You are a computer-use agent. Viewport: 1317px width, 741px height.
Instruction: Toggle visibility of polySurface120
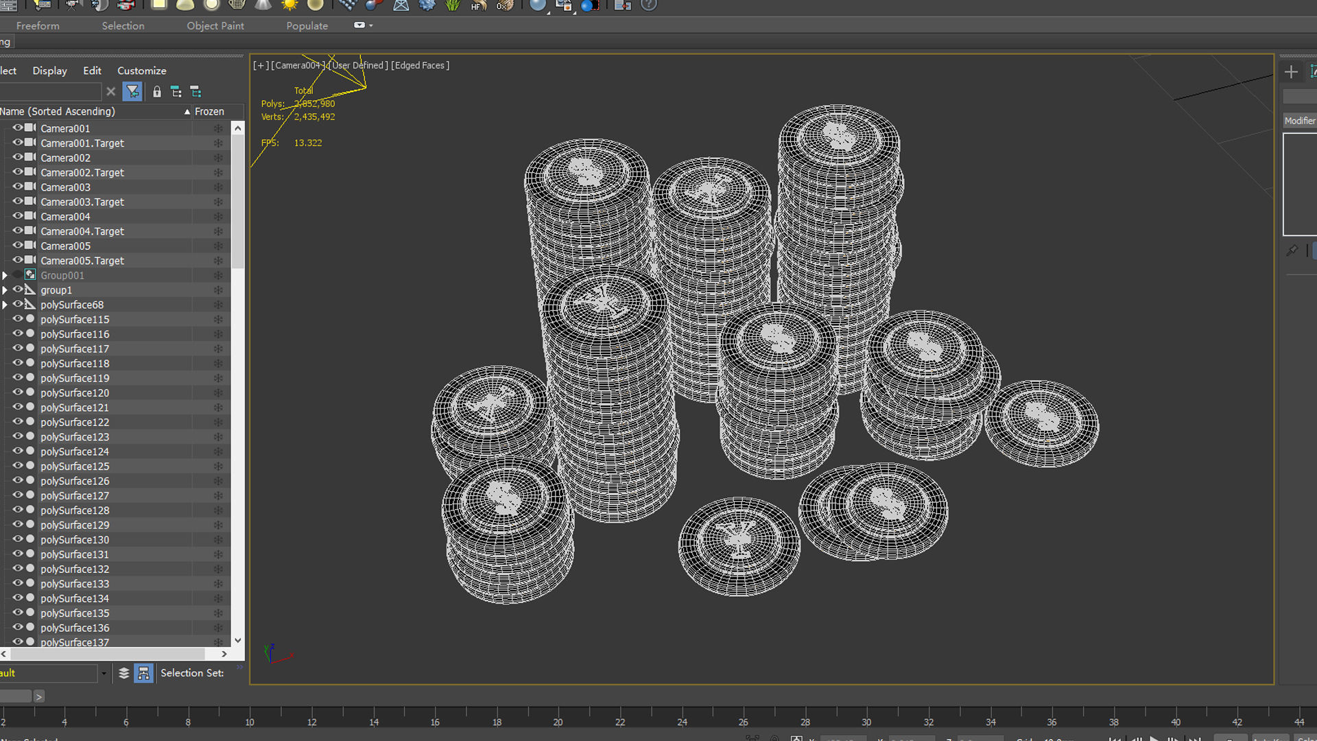click(18, 392)
